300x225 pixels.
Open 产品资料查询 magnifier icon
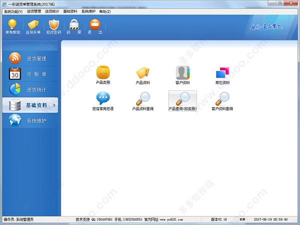coord(142,101)
